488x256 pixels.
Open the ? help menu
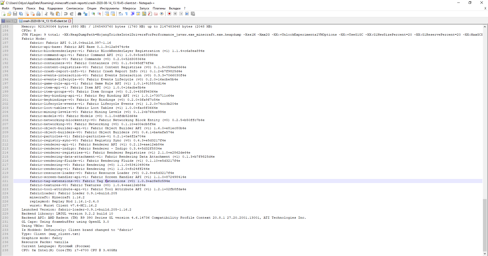[185, 8]
